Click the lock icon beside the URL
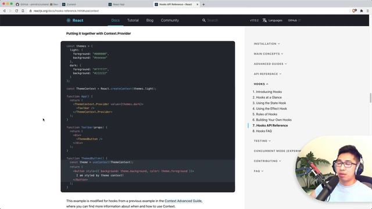Viewport: 372px width, 209px height. (31, 11)
